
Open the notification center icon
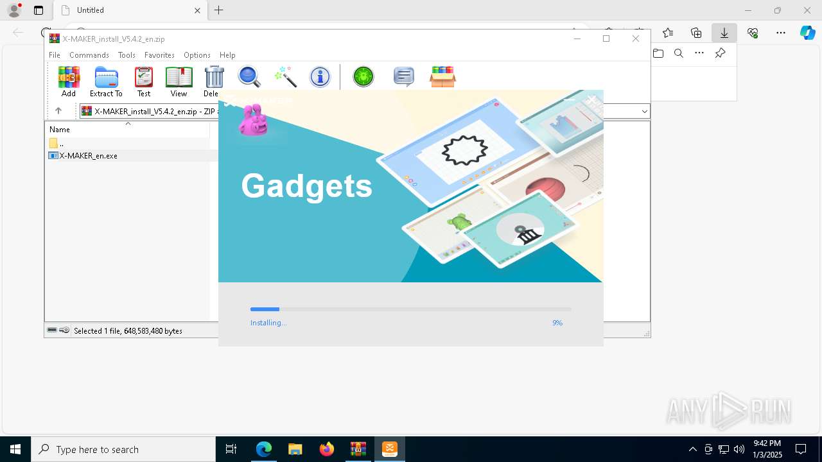(801, 449)
